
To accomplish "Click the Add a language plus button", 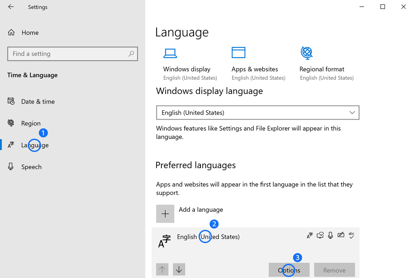I will [x=165, y=214].
